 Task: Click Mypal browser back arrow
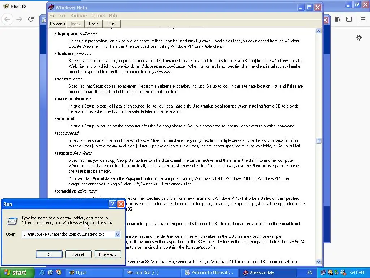(x=7, y=19)
